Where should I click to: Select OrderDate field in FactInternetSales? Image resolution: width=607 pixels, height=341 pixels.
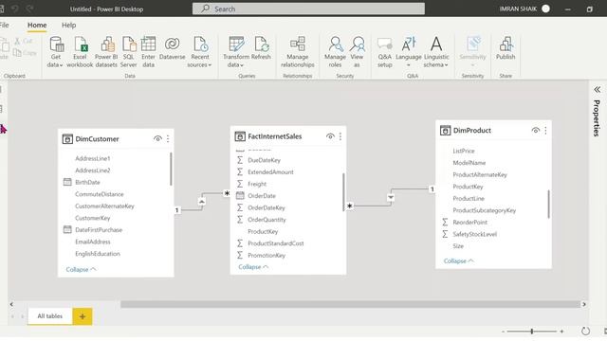click(x=262, y=196)
